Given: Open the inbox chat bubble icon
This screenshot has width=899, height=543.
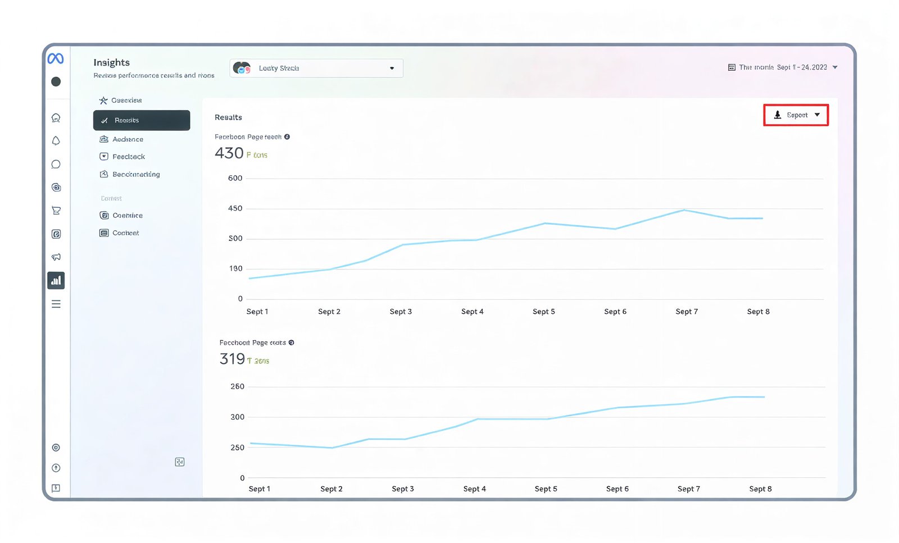Looking at the screenshot, I should [x=56, y=165].
